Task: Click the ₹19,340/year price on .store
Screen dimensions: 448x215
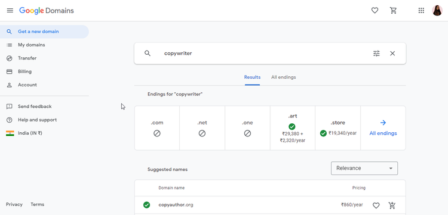Action: tap(343, 133)
